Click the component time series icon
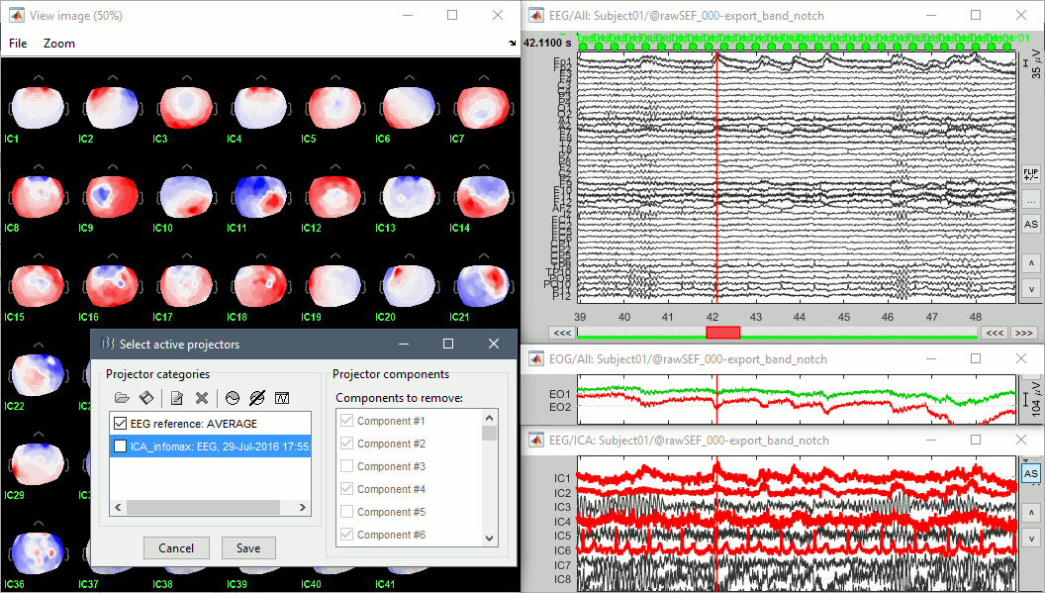1045x593 pixels. tap(282, 398)
